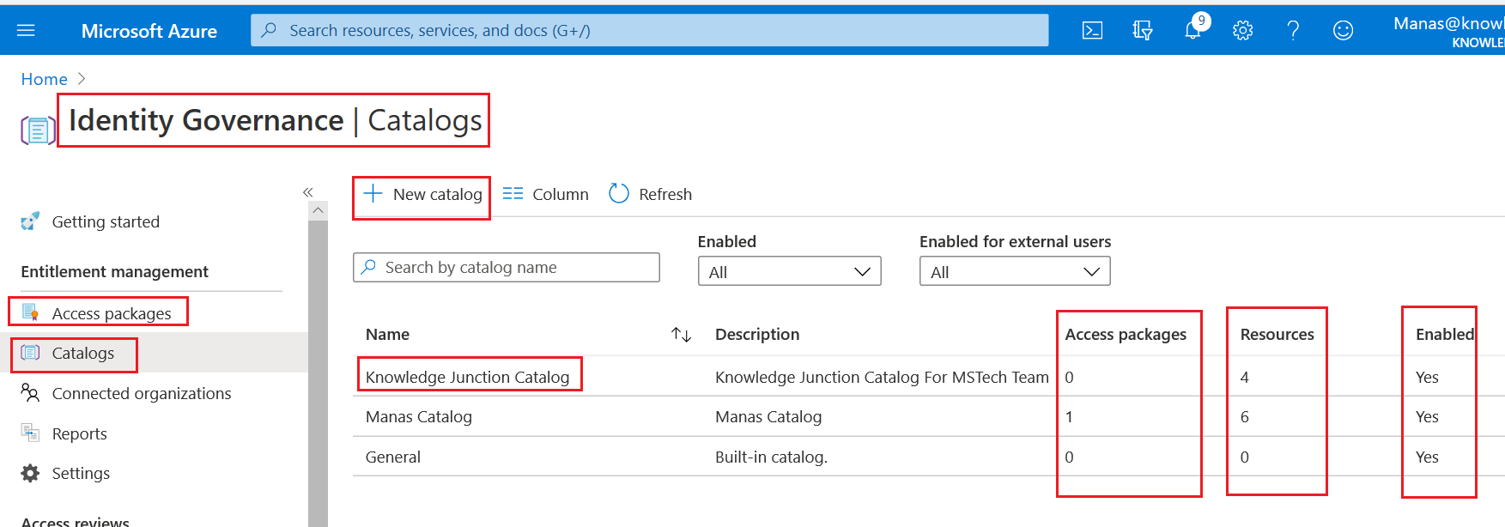
Task: Open the General catalog entry
Action: [393, 457]
